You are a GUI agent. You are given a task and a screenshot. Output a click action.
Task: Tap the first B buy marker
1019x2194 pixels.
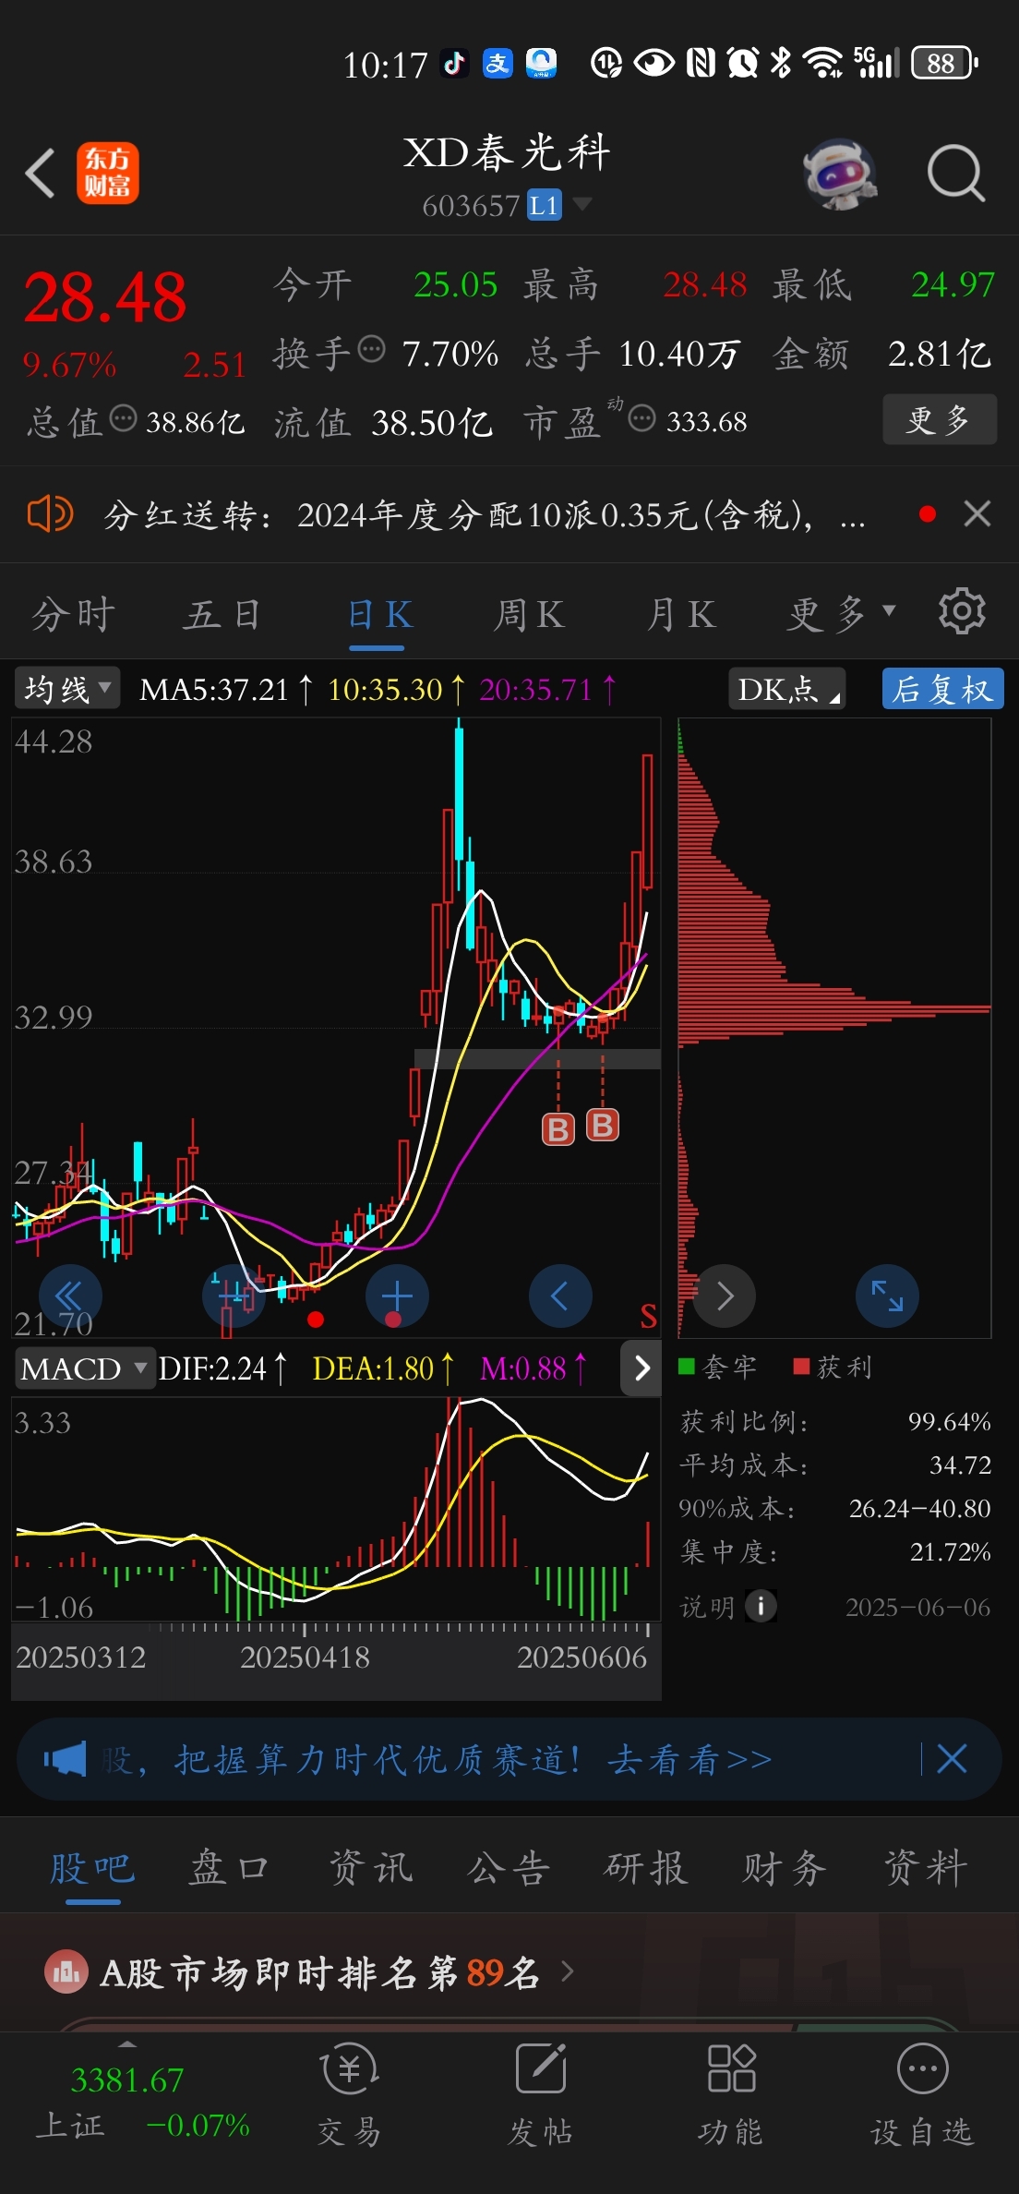click(557, 1128)
